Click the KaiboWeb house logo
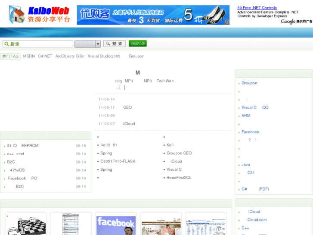Image resolution: width=313 pixels, height=235 pixels. [x=17, y=15]
